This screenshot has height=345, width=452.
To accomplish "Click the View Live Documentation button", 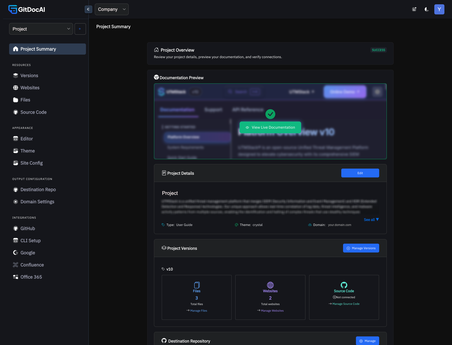I will pyautogui.click(x=270, y=127).
